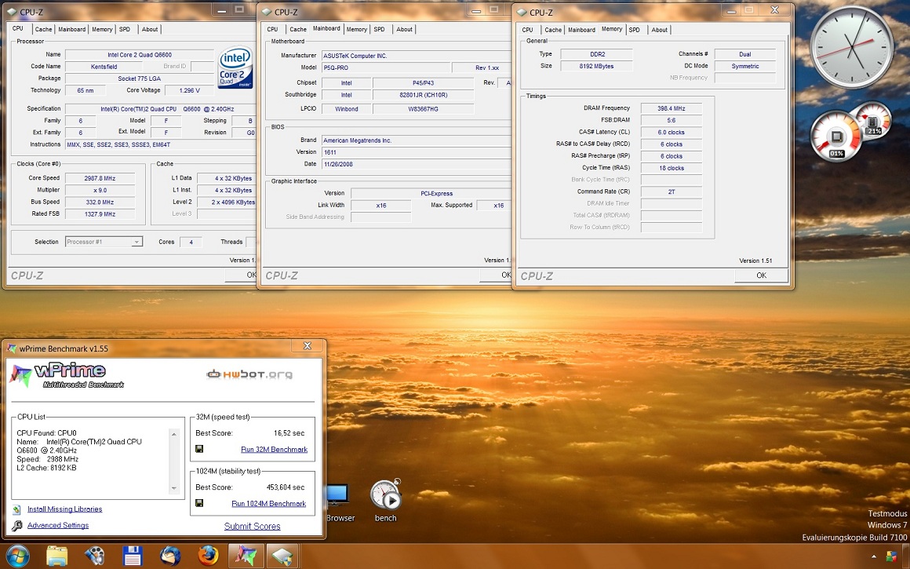This screenshot has width=910, height=569.
Task: Open Mainboard tab in the leftmost CPU-Z window
Action: tap(72, 29)
